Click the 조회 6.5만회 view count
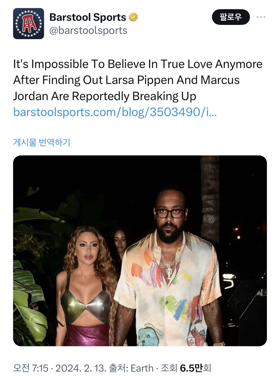This screenshot has width=280, height=379. pyautogui.click(x=186, y=368)
